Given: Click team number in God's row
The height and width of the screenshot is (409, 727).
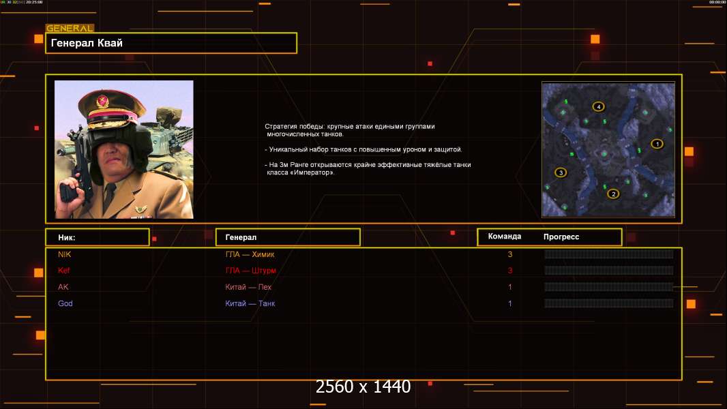Looking at the screenshot, I should point(510,303).
